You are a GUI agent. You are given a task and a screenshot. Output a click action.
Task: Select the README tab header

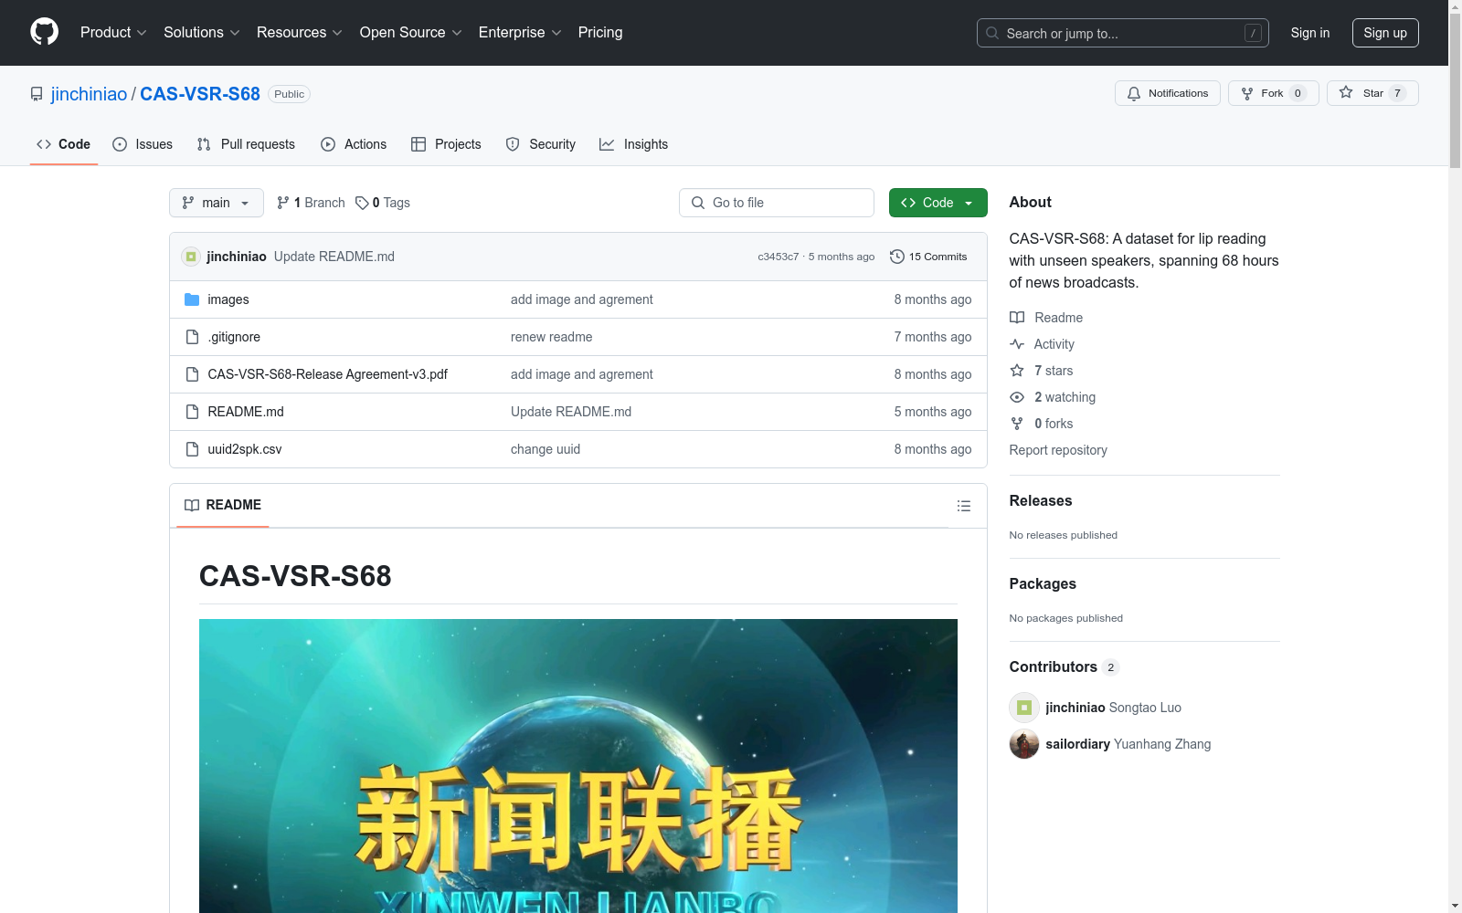(x=223, y=505)
